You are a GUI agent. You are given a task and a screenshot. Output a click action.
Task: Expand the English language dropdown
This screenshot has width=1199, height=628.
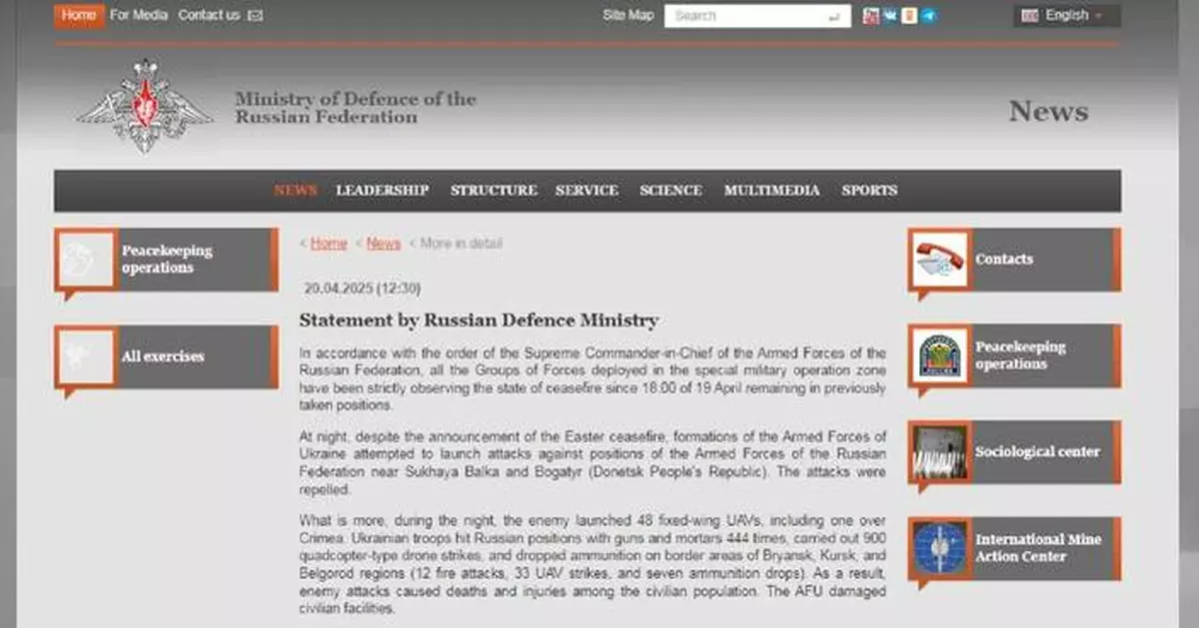coord(1067,16)
